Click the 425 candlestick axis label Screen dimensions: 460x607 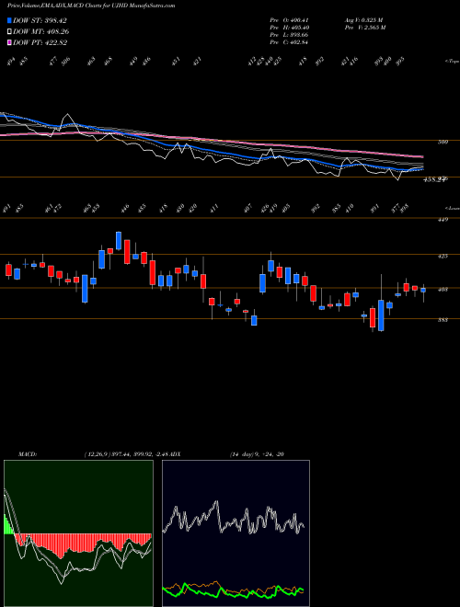click(x=443, y=257)
